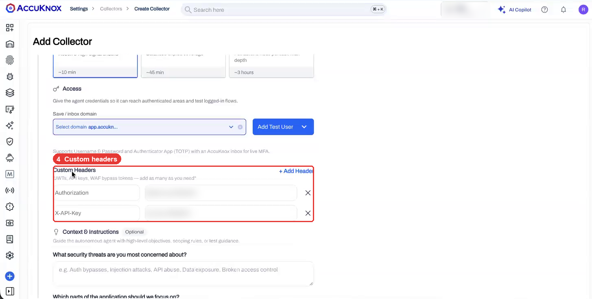Open the broadcast signal icon in sidebar
592x299 pixels.
pos(10,190)
